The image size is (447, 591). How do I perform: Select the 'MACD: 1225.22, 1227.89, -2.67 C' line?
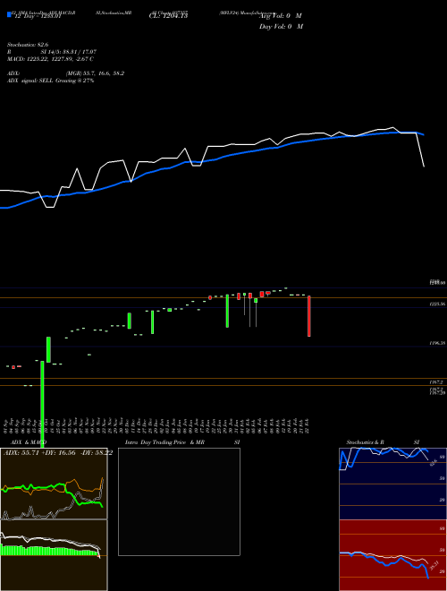pos(50,59)
